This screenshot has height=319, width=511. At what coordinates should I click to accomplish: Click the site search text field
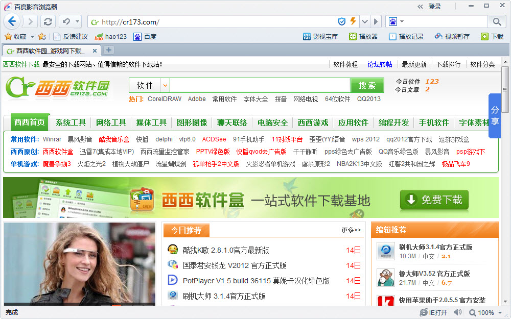260,85
